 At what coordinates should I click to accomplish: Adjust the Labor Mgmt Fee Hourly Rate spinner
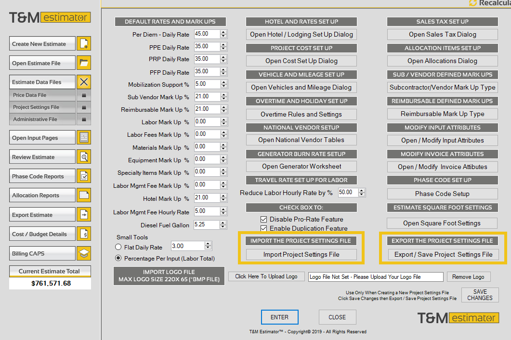(x=223, y=211)
